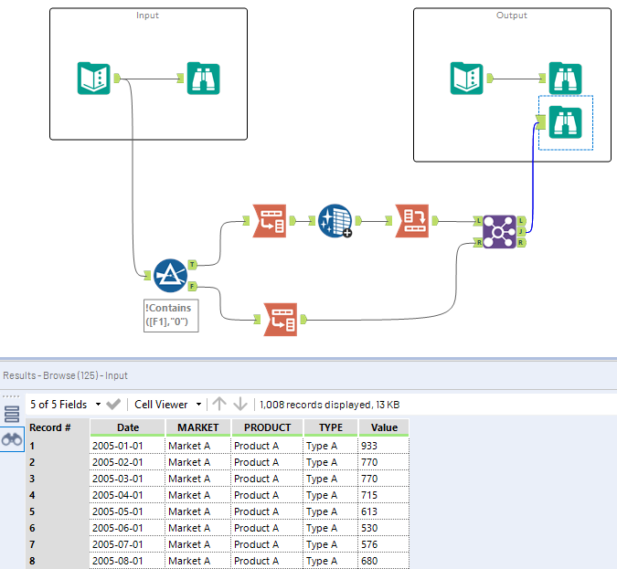617x569 pixels.
Task: Select the Value cell showing 613
Action: point(384,511)
